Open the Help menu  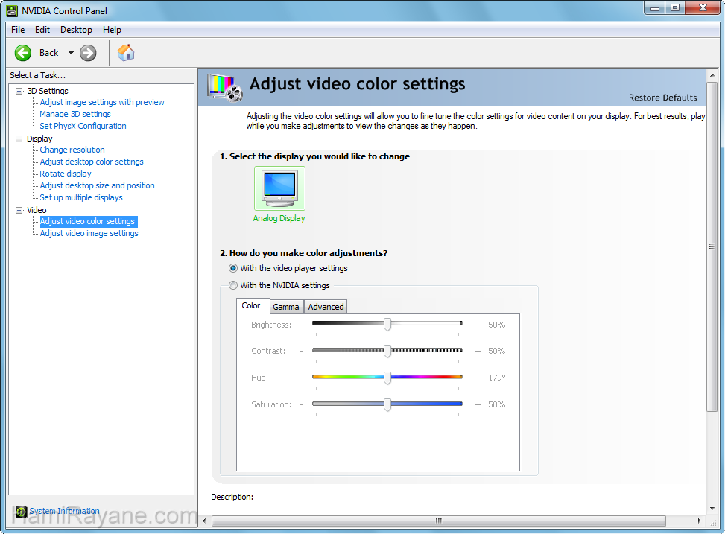point(112,30)
